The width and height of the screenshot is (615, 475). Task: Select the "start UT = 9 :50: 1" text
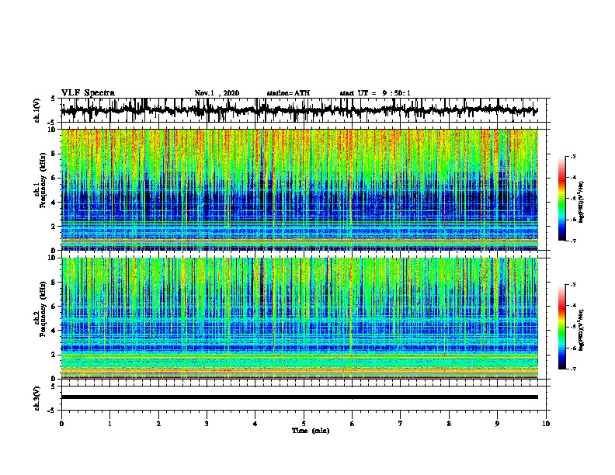point(375,93)
